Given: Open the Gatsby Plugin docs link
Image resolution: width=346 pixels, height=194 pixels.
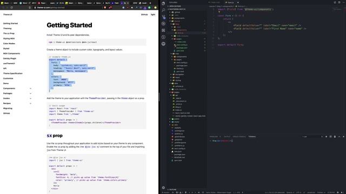Looking at the screenshot, I should click(10, 59).
